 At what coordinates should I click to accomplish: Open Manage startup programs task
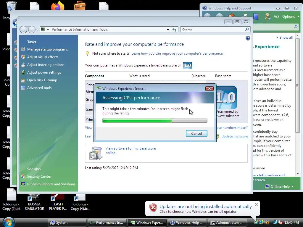pyautogui.click(x=48, y=49)
